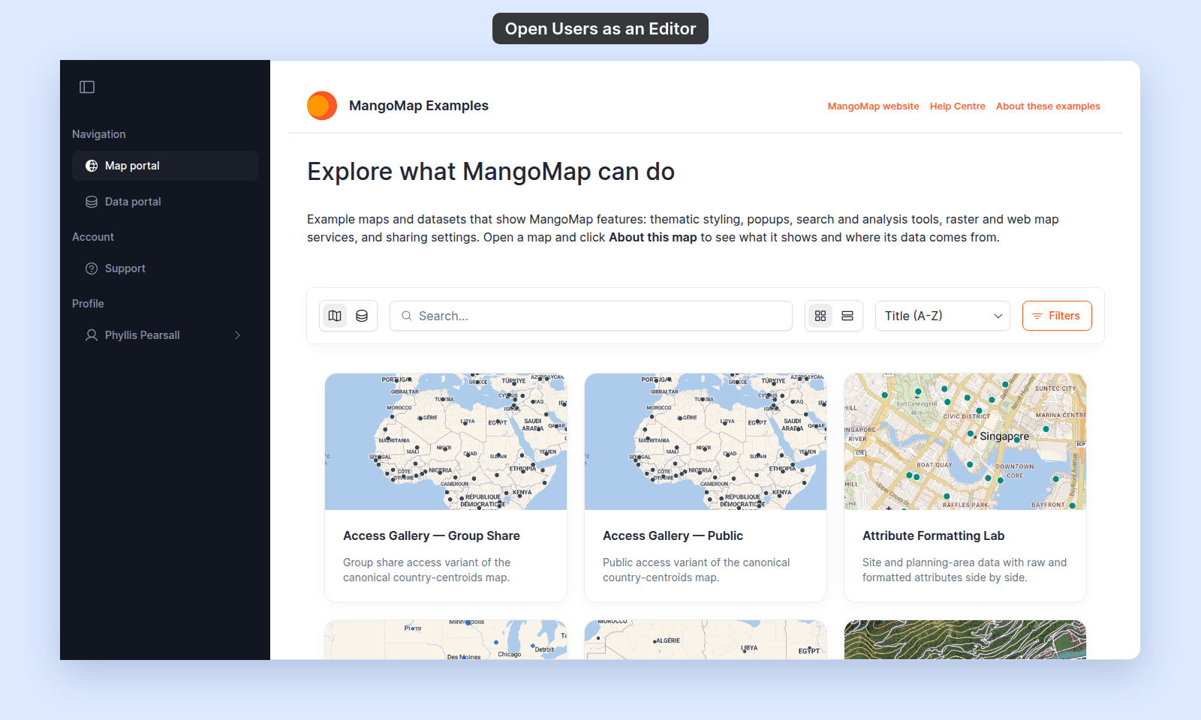Click the MangoMap orange logo

(x=322, y=106)
